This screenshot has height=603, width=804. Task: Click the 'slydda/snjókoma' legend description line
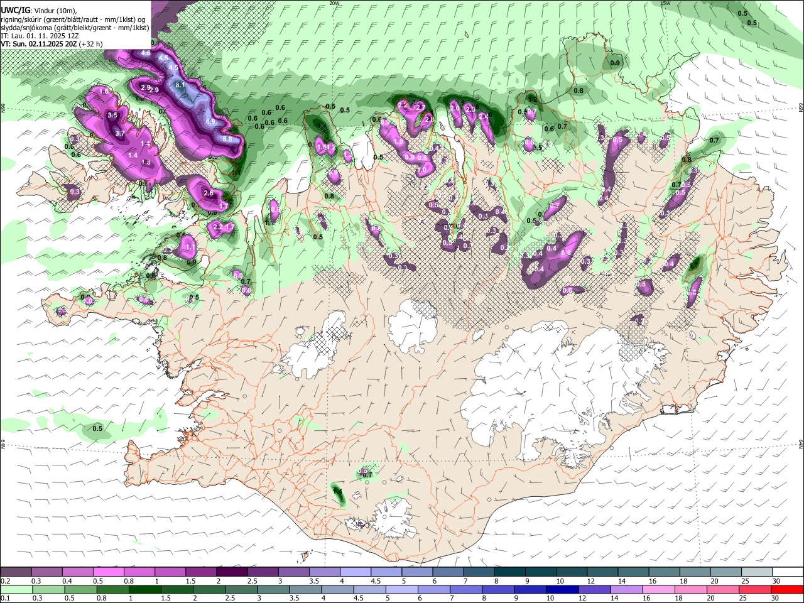[x=75, y=28]
